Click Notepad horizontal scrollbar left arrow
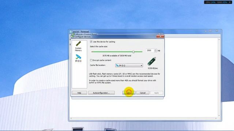This screenshot has height=131, width=234. point(71,118)
